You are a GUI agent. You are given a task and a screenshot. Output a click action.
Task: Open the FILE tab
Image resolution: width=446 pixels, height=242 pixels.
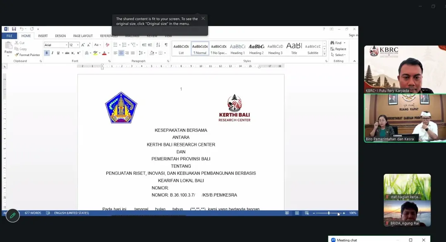[9, 36]
